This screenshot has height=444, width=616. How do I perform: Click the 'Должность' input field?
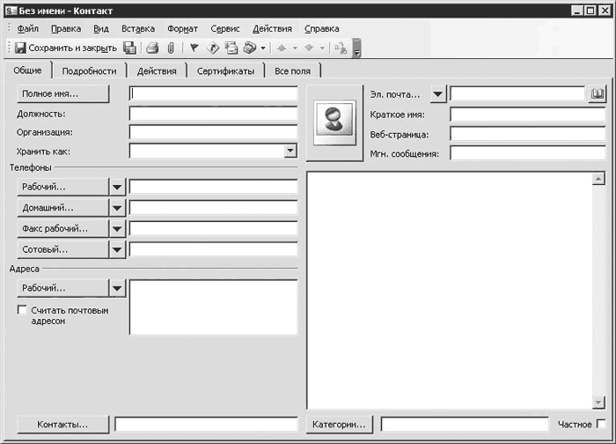tap(213, 114)
